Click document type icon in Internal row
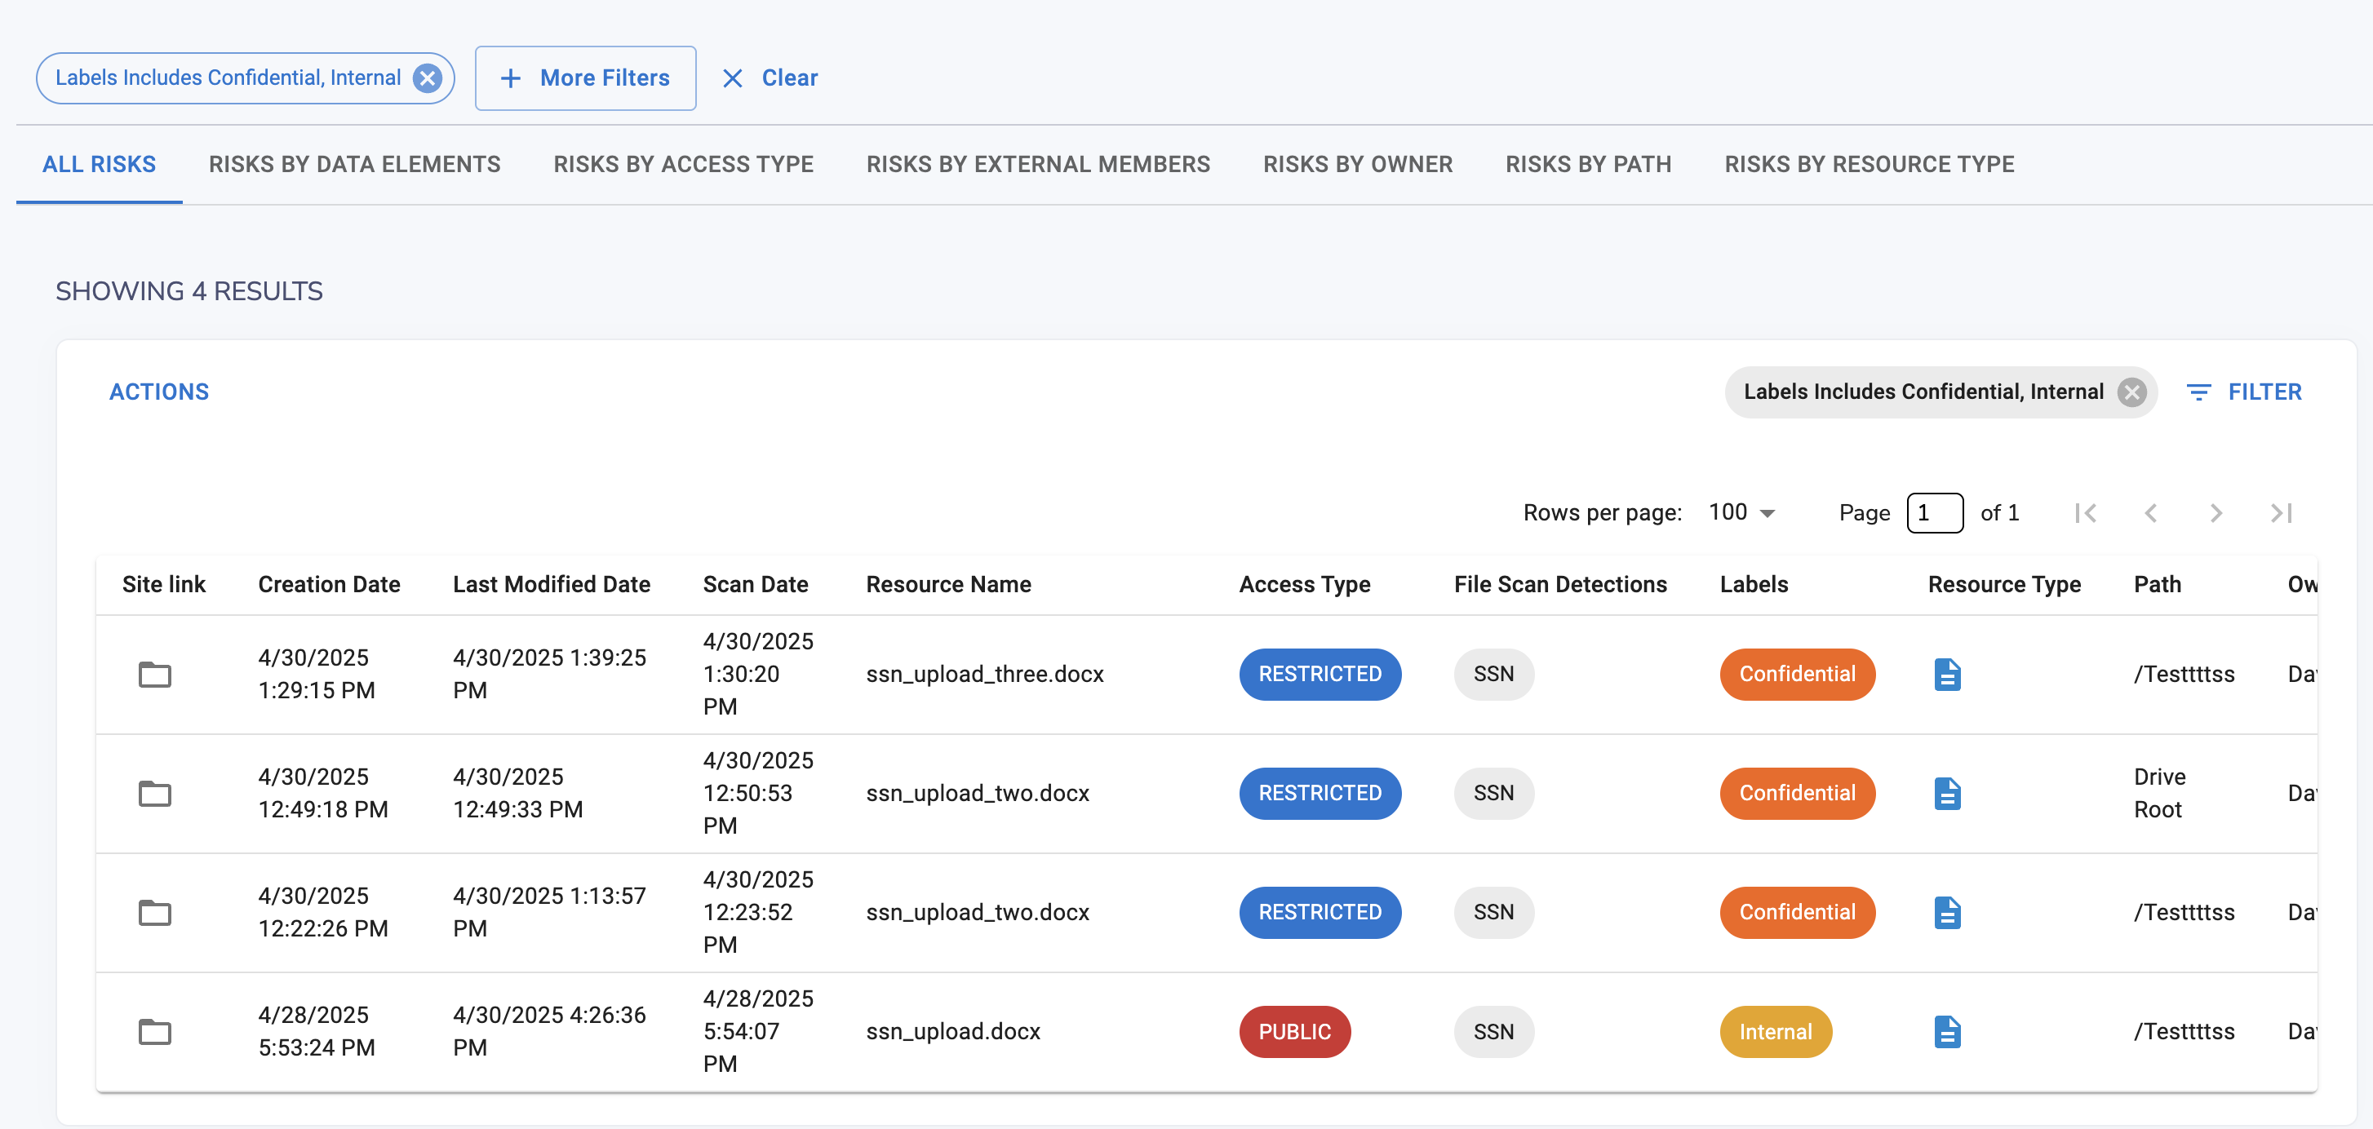Viewport: 2373px width, 1129px height. [1946, 1031]
